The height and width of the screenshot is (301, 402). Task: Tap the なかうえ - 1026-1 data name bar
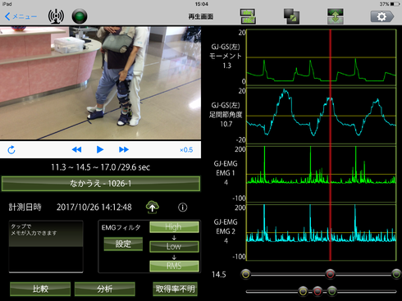[x=101, y=184]
